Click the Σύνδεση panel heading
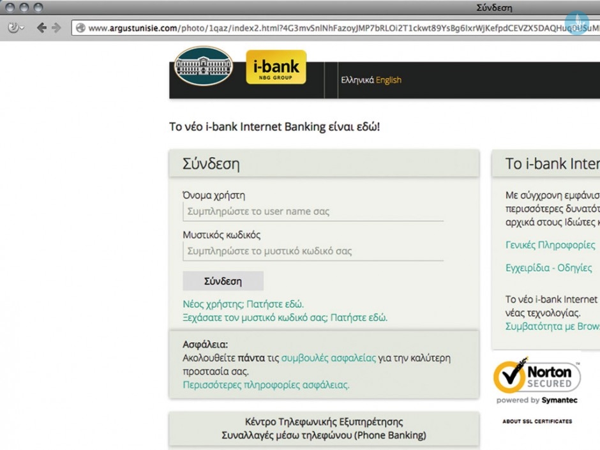This screenshot has height=450, width=600. [x=211, y=164]
